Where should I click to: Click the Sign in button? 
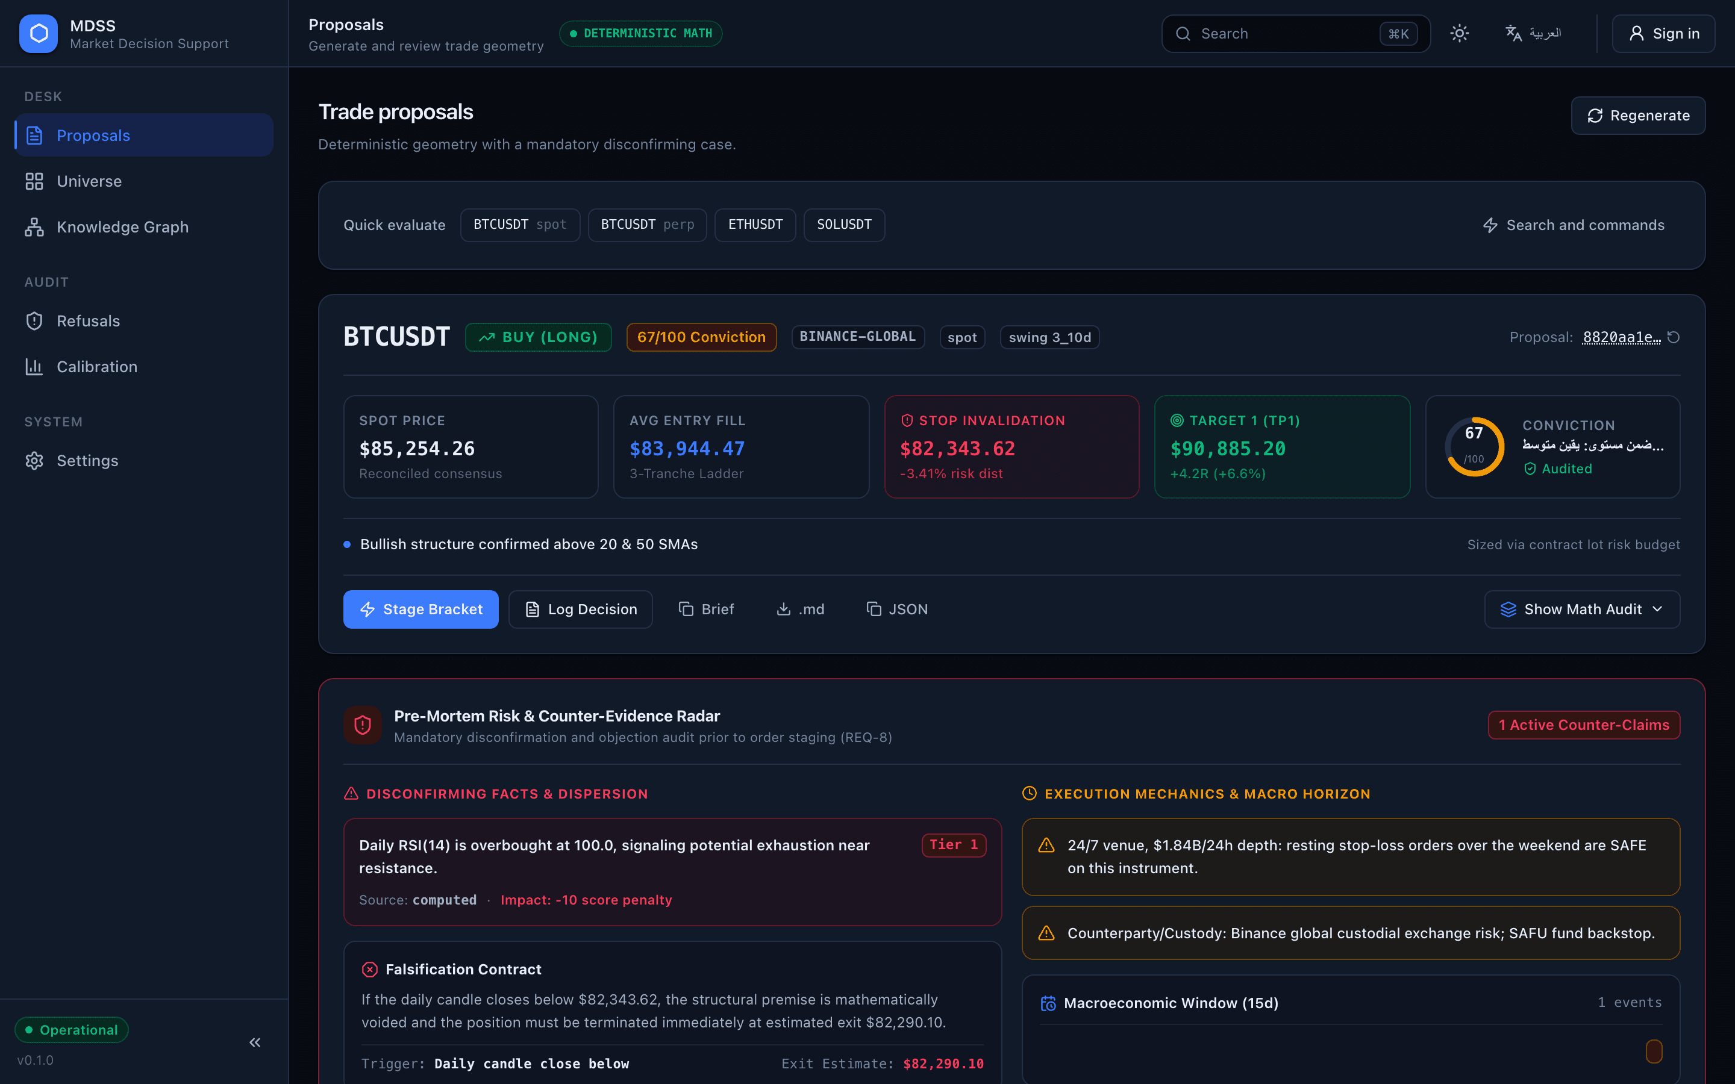(x=1663, y=34)
